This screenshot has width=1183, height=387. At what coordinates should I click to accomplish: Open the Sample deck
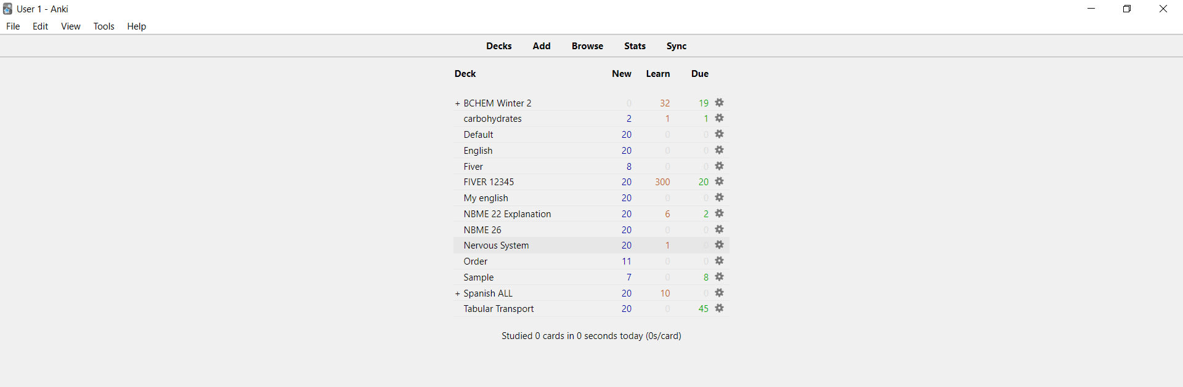(478, 277)
